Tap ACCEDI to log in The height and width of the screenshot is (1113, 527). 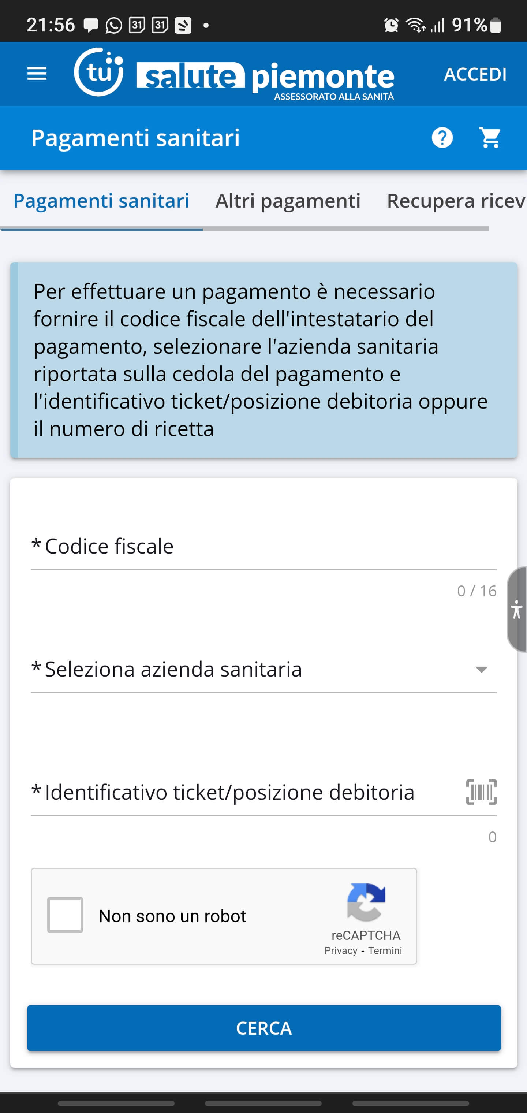point(475,74)
